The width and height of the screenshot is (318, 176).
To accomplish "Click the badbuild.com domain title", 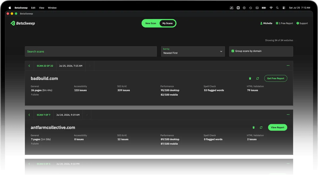I will coord(44,78).
